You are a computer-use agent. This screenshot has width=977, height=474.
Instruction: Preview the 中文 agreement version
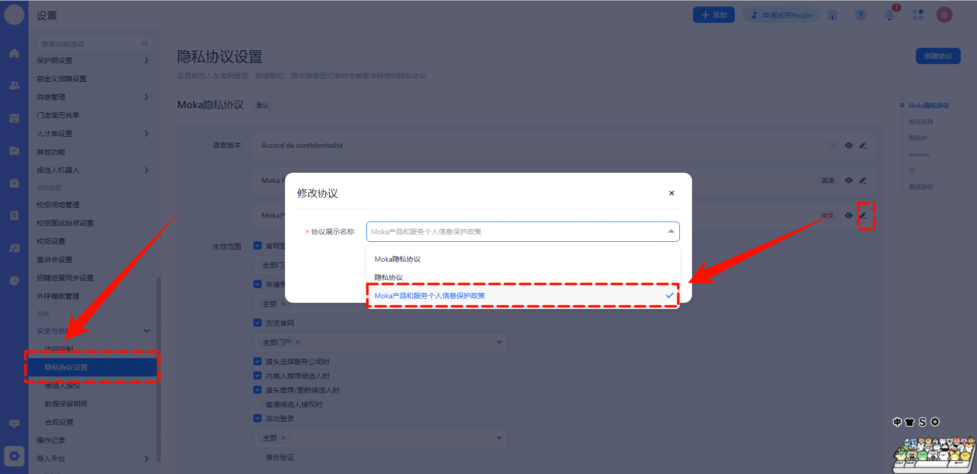(849, 215)
